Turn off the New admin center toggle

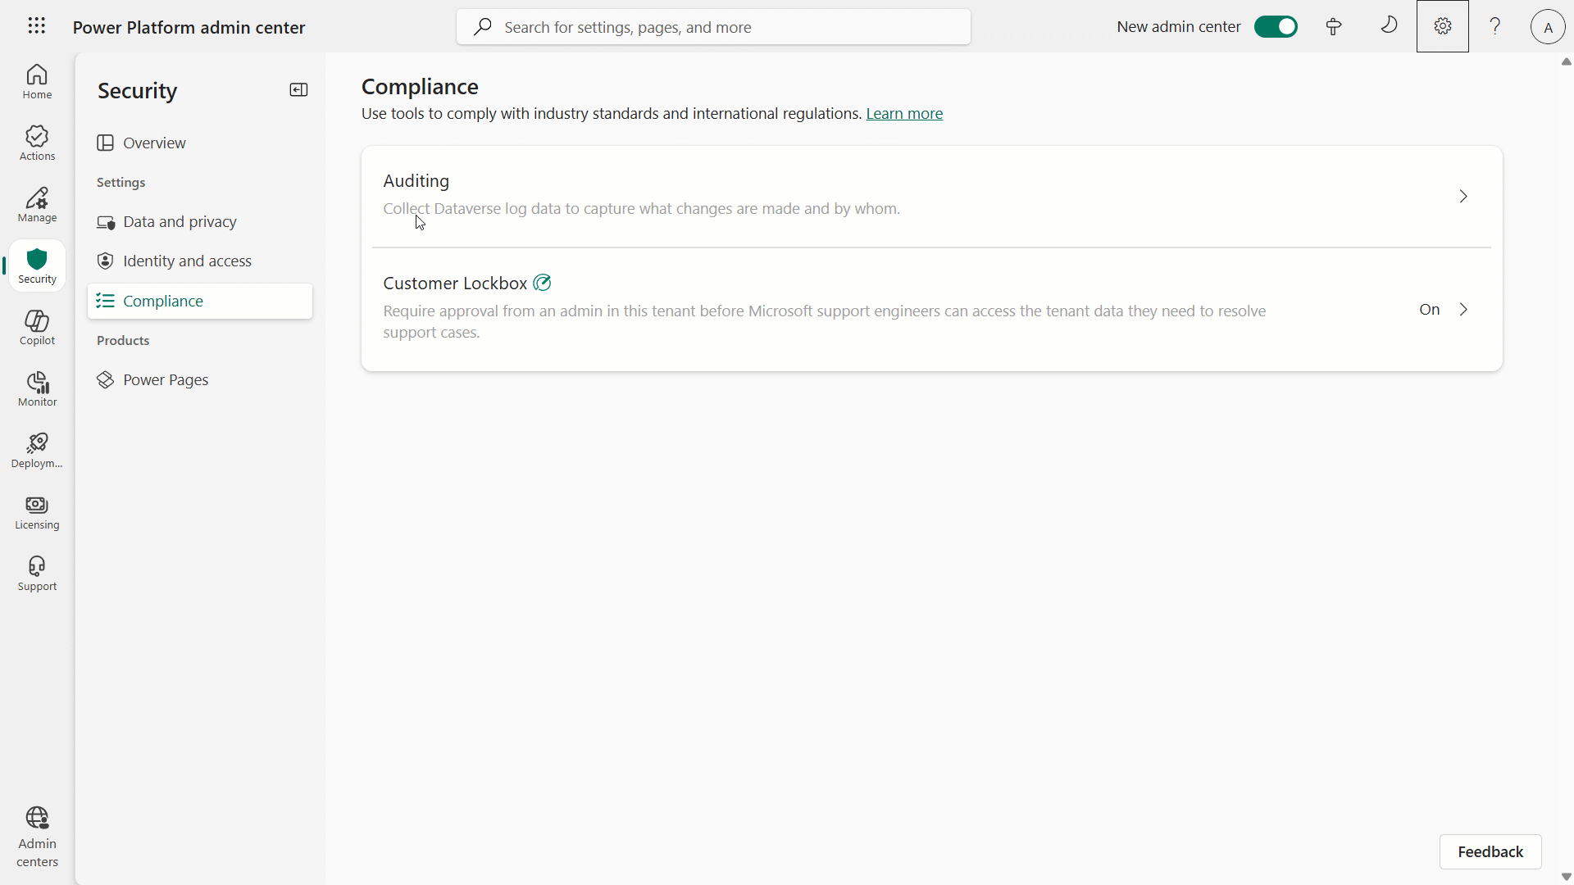1276,27
